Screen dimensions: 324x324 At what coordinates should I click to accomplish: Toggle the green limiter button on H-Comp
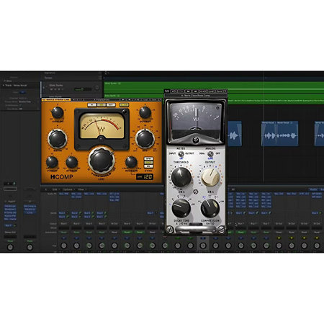pos(124,105)
